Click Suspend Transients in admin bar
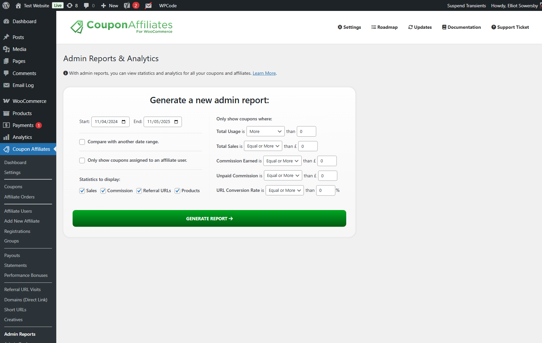This screenshot has width=542, height=343. click(x=467, y=6)
